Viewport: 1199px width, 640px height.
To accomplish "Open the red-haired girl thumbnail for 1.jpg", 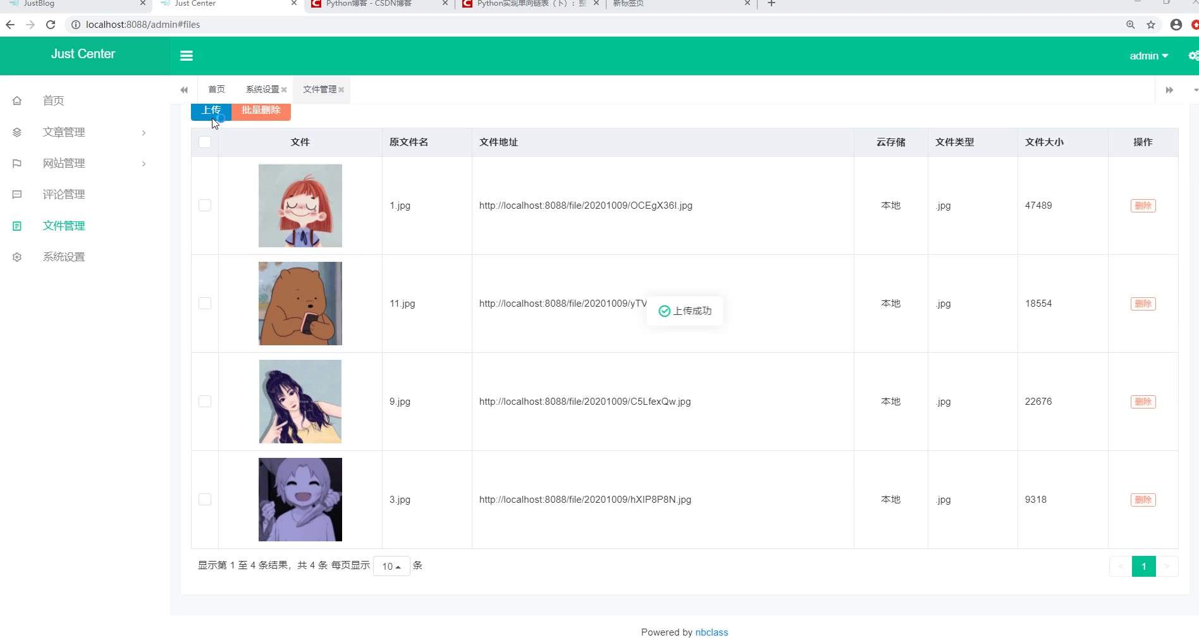I will coord(300,206).
